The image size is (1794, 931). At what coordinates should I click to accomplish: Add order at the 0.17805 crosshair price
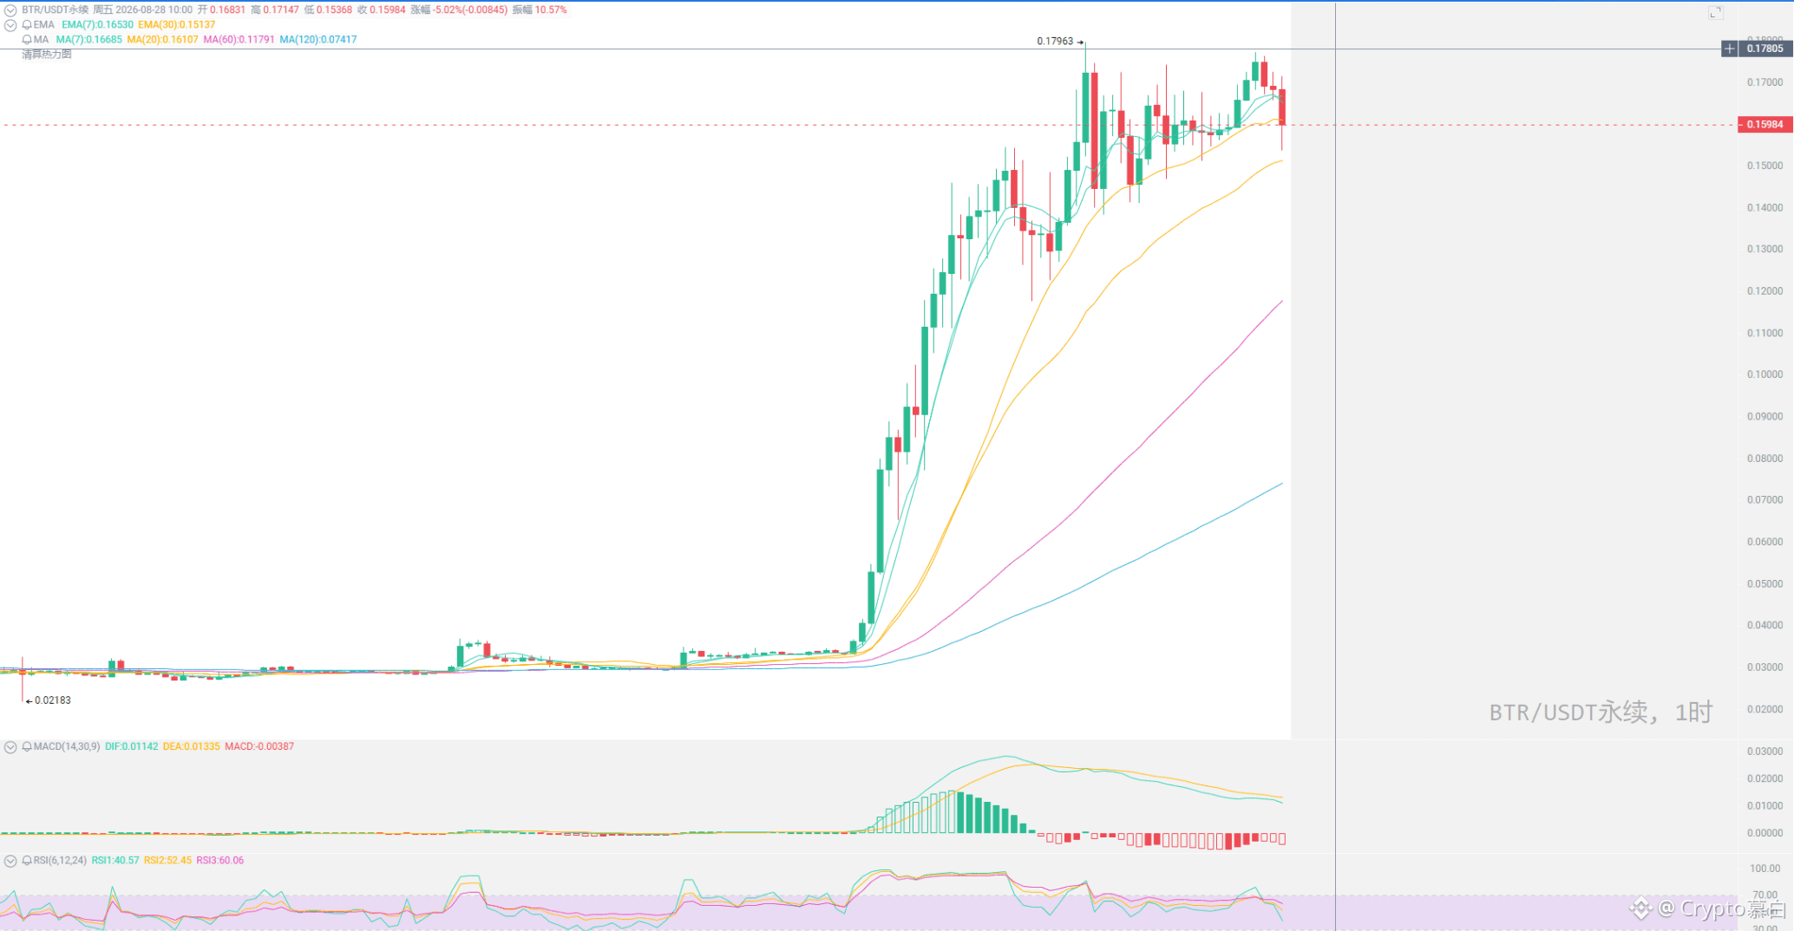click(x=1729, y=49)
